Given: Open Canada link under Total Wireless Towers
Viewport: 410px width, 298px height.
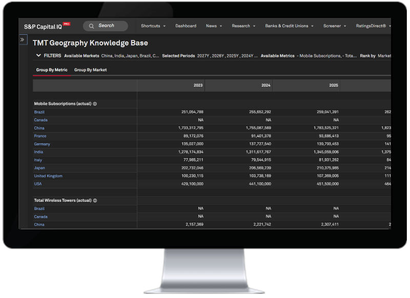Looking at the screenshot, I should (x=41, y=217).
